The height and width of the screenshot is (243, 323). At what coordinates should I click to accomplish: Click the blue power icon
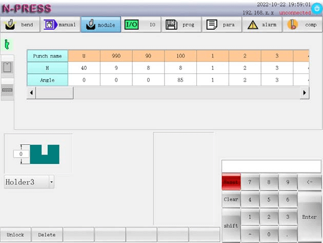(x=316, y=9)
